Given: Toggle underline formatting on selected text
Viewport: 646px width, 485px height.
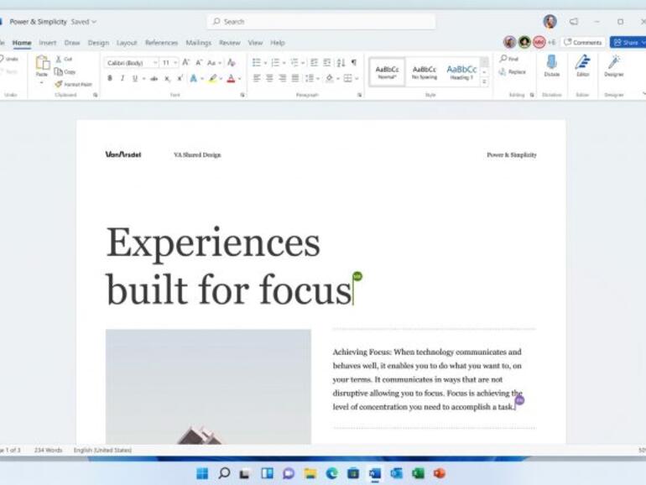Looking at the screenshot, I should [135, 78].
